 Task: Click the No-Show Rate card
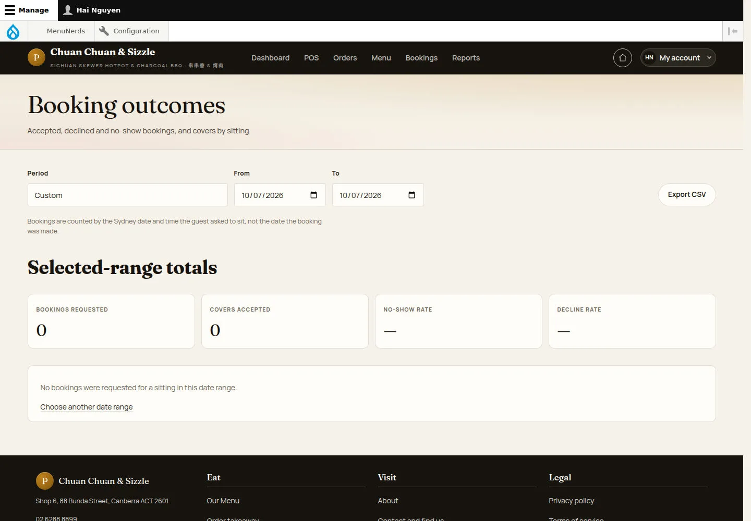(458, 321)
